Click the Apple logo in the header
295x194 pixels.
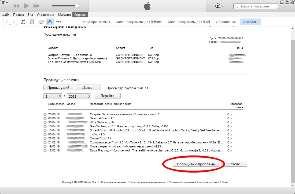click(x=147, y=6)
